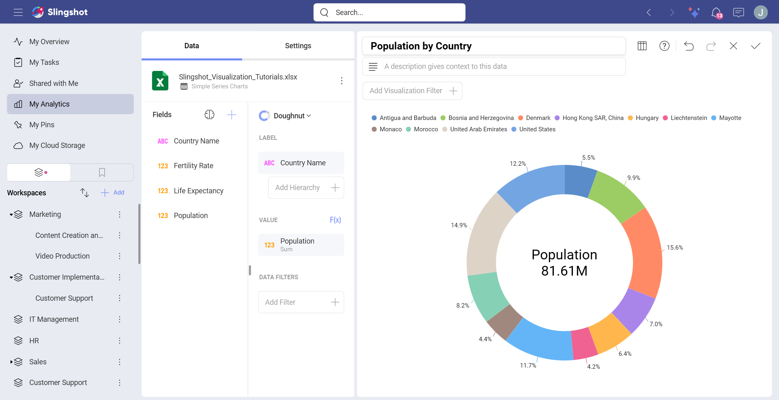The width and height of the screenshot is (779, 400).
Task: Open Marketing workspace options menu
Action: pyautogui.click(x=120, y=214)
